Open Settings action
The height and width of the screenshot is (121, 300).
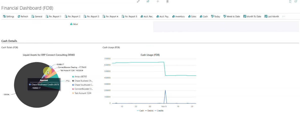tap(9, 16)
